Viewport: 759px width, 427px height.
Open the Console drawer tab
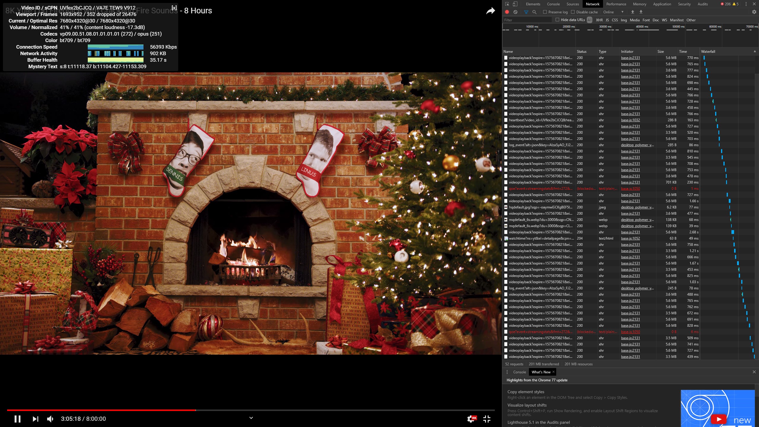(519, 372)
